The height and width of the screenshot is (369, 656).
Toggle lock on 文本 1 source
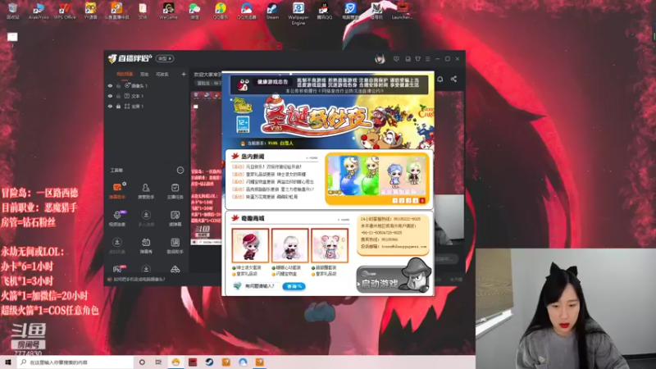tap(118, 96)
